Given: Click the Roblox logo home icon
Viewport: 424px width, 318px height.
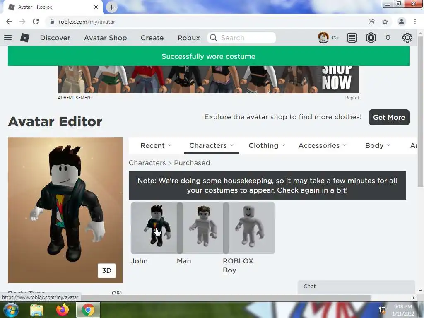Looking at the screenshot, I should pos(24,38).
